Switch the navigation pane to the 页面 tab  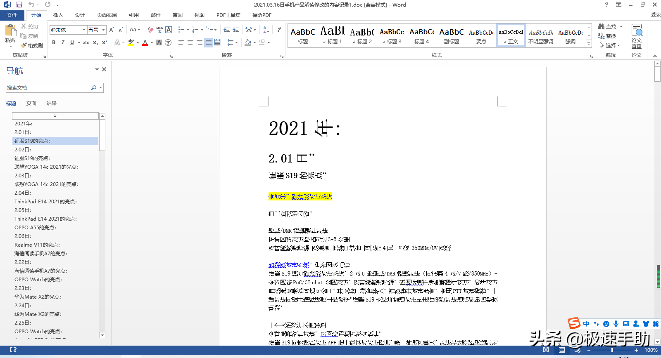pyautogui.click(x=31, y=104)
